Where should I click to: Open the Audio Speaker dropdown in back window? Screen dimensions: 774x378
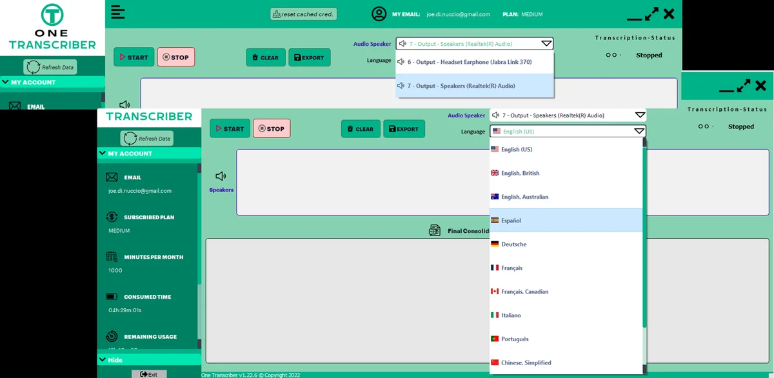(x=474, y=43)
